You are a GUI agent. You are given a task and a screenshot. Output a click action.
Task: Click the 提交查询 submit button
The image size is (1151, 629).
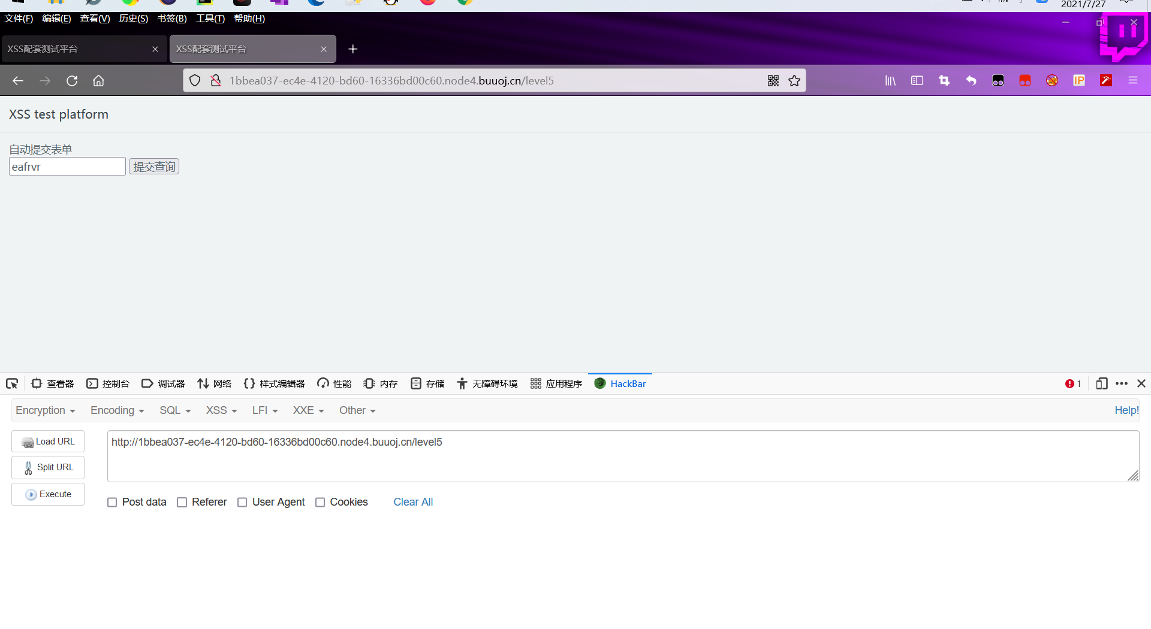[154, 167]
